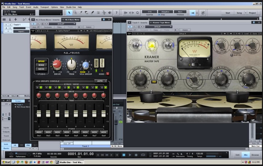Click the Record button in transport
Viewport: 263px width, 166px height.
pyautogui.click(x=136, y=155)
